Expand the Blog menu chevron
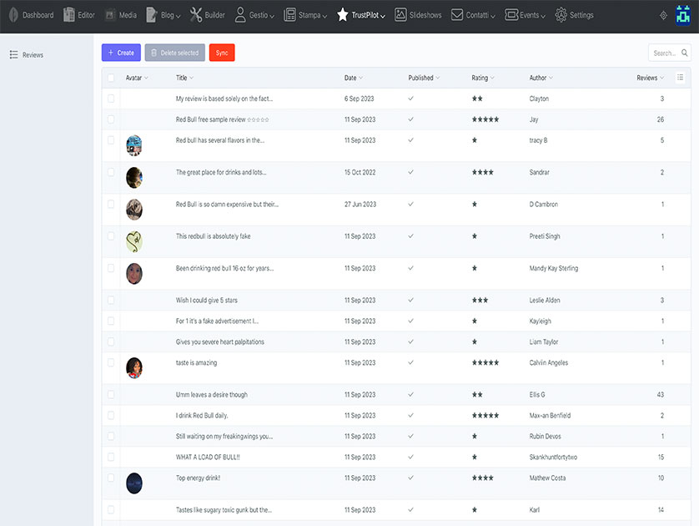 tap(179, 17)
